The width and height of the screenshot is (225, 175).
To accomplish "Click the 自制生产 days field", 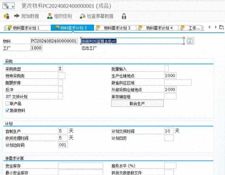I will (x=63, y=131).
